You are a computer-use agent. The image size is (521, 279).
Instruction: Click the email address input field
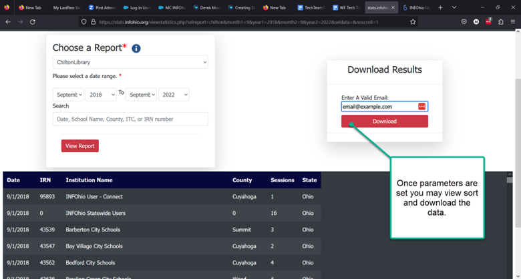pyautogui.click(x=385, y=106)
